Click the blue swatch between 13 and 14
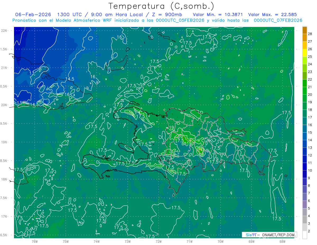Viewport: 317px width, 245px height. (305, 144)
